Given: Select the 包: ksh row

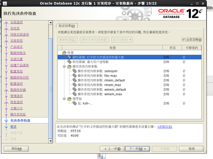Looking at the screenshot, I should click(130, 103).
